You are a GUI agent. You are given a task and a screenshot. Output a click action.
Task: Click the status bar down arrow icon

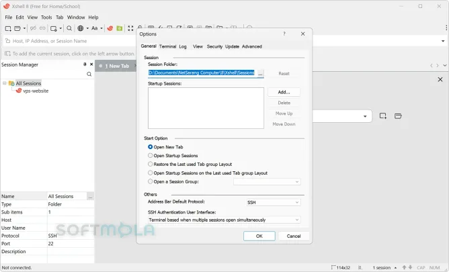click(x=410, y=267)
